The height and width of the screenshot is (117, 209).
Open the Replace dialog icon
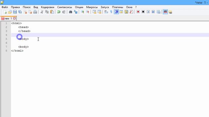pyautogui.click(x=76, y=12)
